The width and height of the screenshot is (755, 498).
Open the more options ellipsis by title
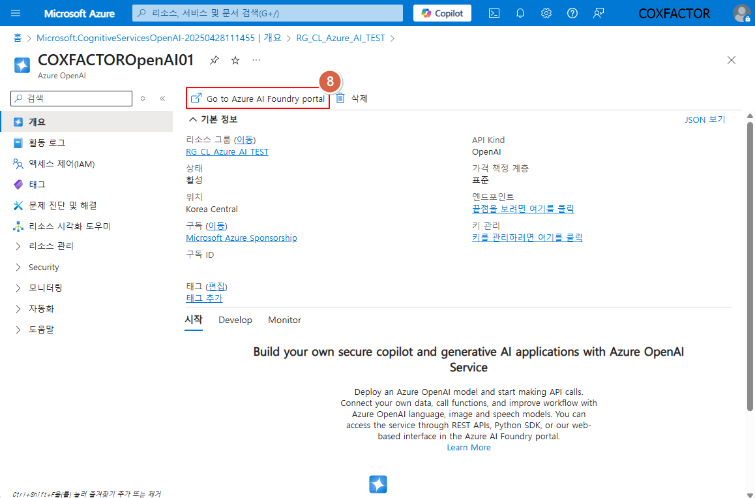(x=256, y=60)
